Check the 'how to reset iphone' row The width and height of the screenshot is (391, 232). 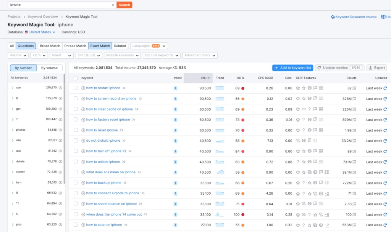(76, 130)
